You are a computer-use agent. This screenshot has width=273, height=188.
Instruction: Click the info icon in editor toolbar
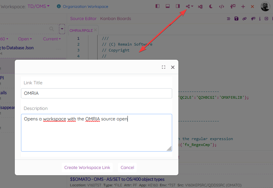[x=260, y=19]
